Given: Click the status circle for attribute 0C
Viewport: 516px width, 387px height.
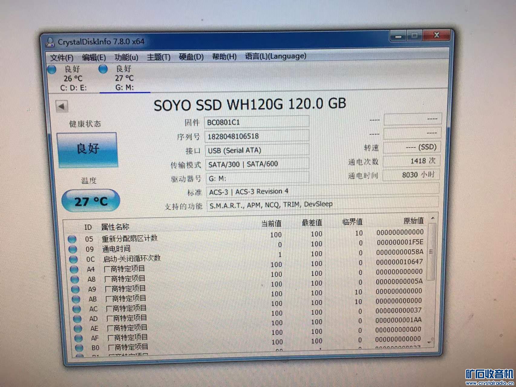Looking at the screenshot, I should [73, 259].
